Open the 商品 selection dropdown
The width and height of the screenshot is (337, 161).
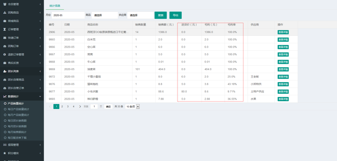tap(105, 15)
